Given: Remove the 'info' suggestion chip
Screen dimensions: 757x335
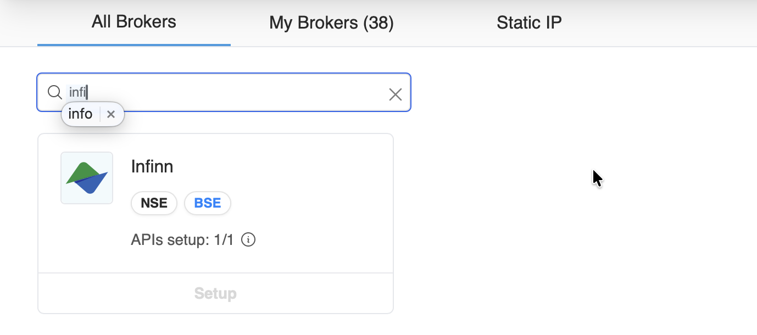Looking at the screenshot, I should click(111, 114).
